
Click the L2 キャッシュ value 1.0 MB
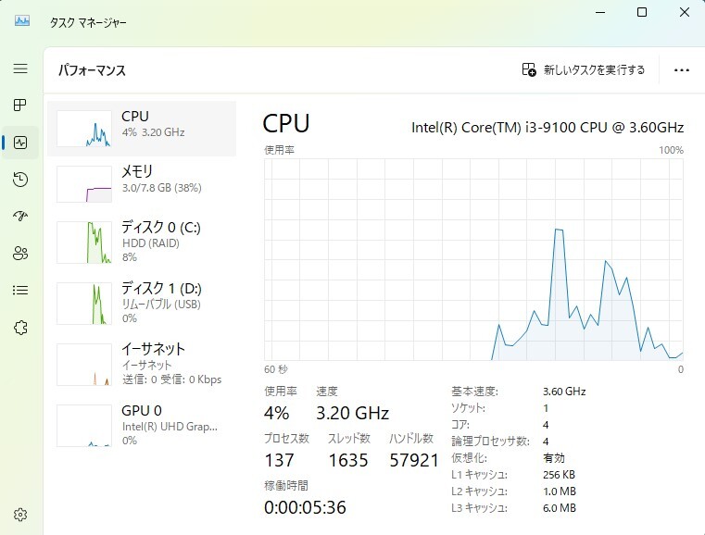[x=560, y=491]
